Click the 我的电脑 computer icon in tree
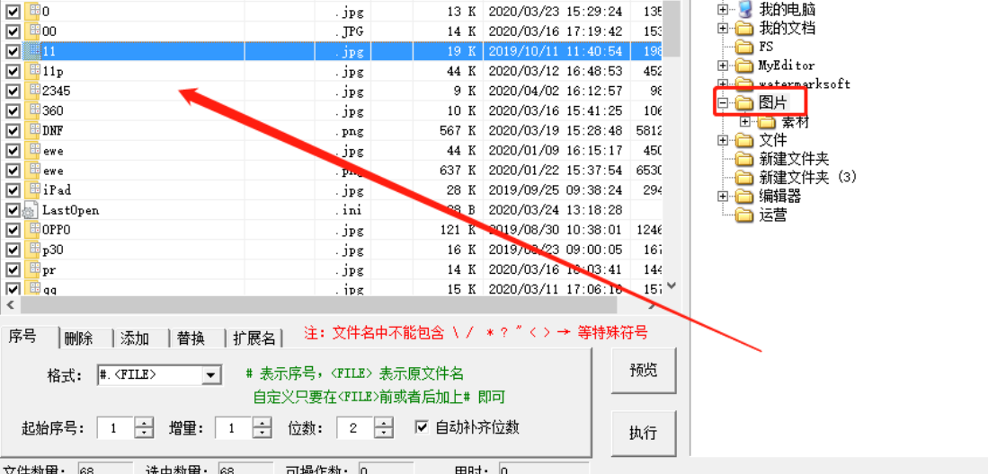 (x=744, y=9)
